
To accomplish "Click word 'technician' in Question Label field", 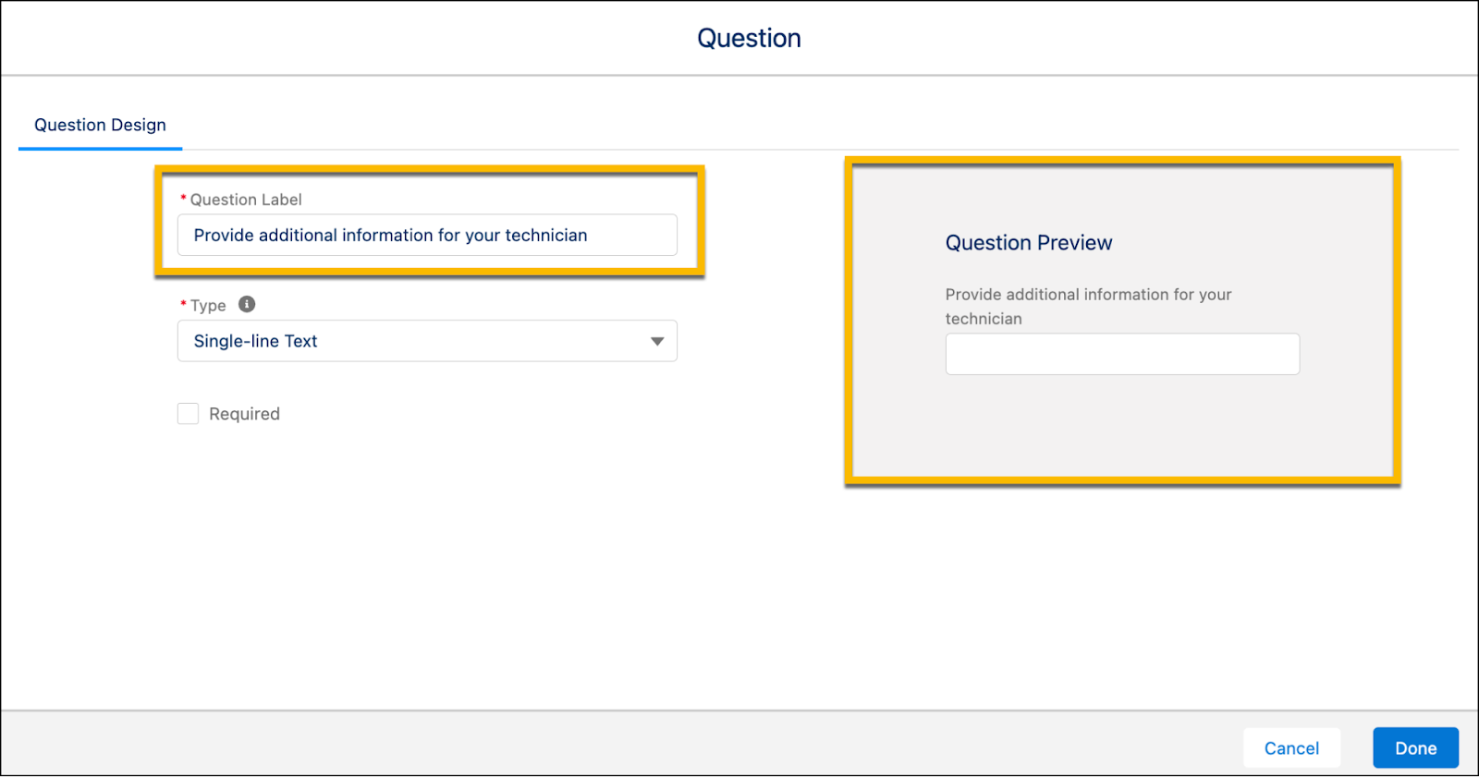I will (545, 236).
